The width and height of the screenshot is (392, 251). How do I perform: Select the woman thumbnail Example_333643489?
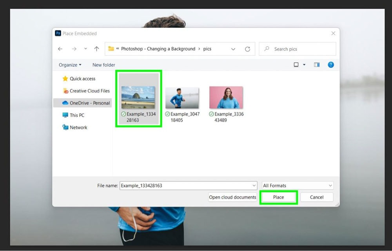[226, 98]
